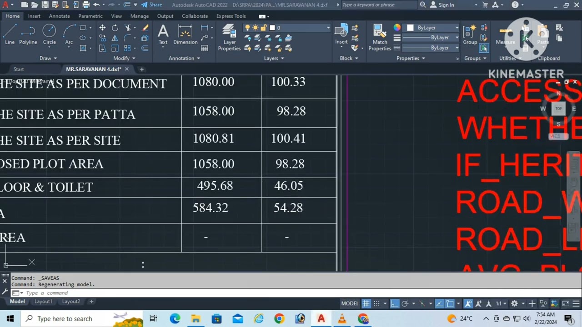This screenshot has height=327, width=582.
Task: Select the Offset tool
Action: pyautogui.click(x=145, y=48)
